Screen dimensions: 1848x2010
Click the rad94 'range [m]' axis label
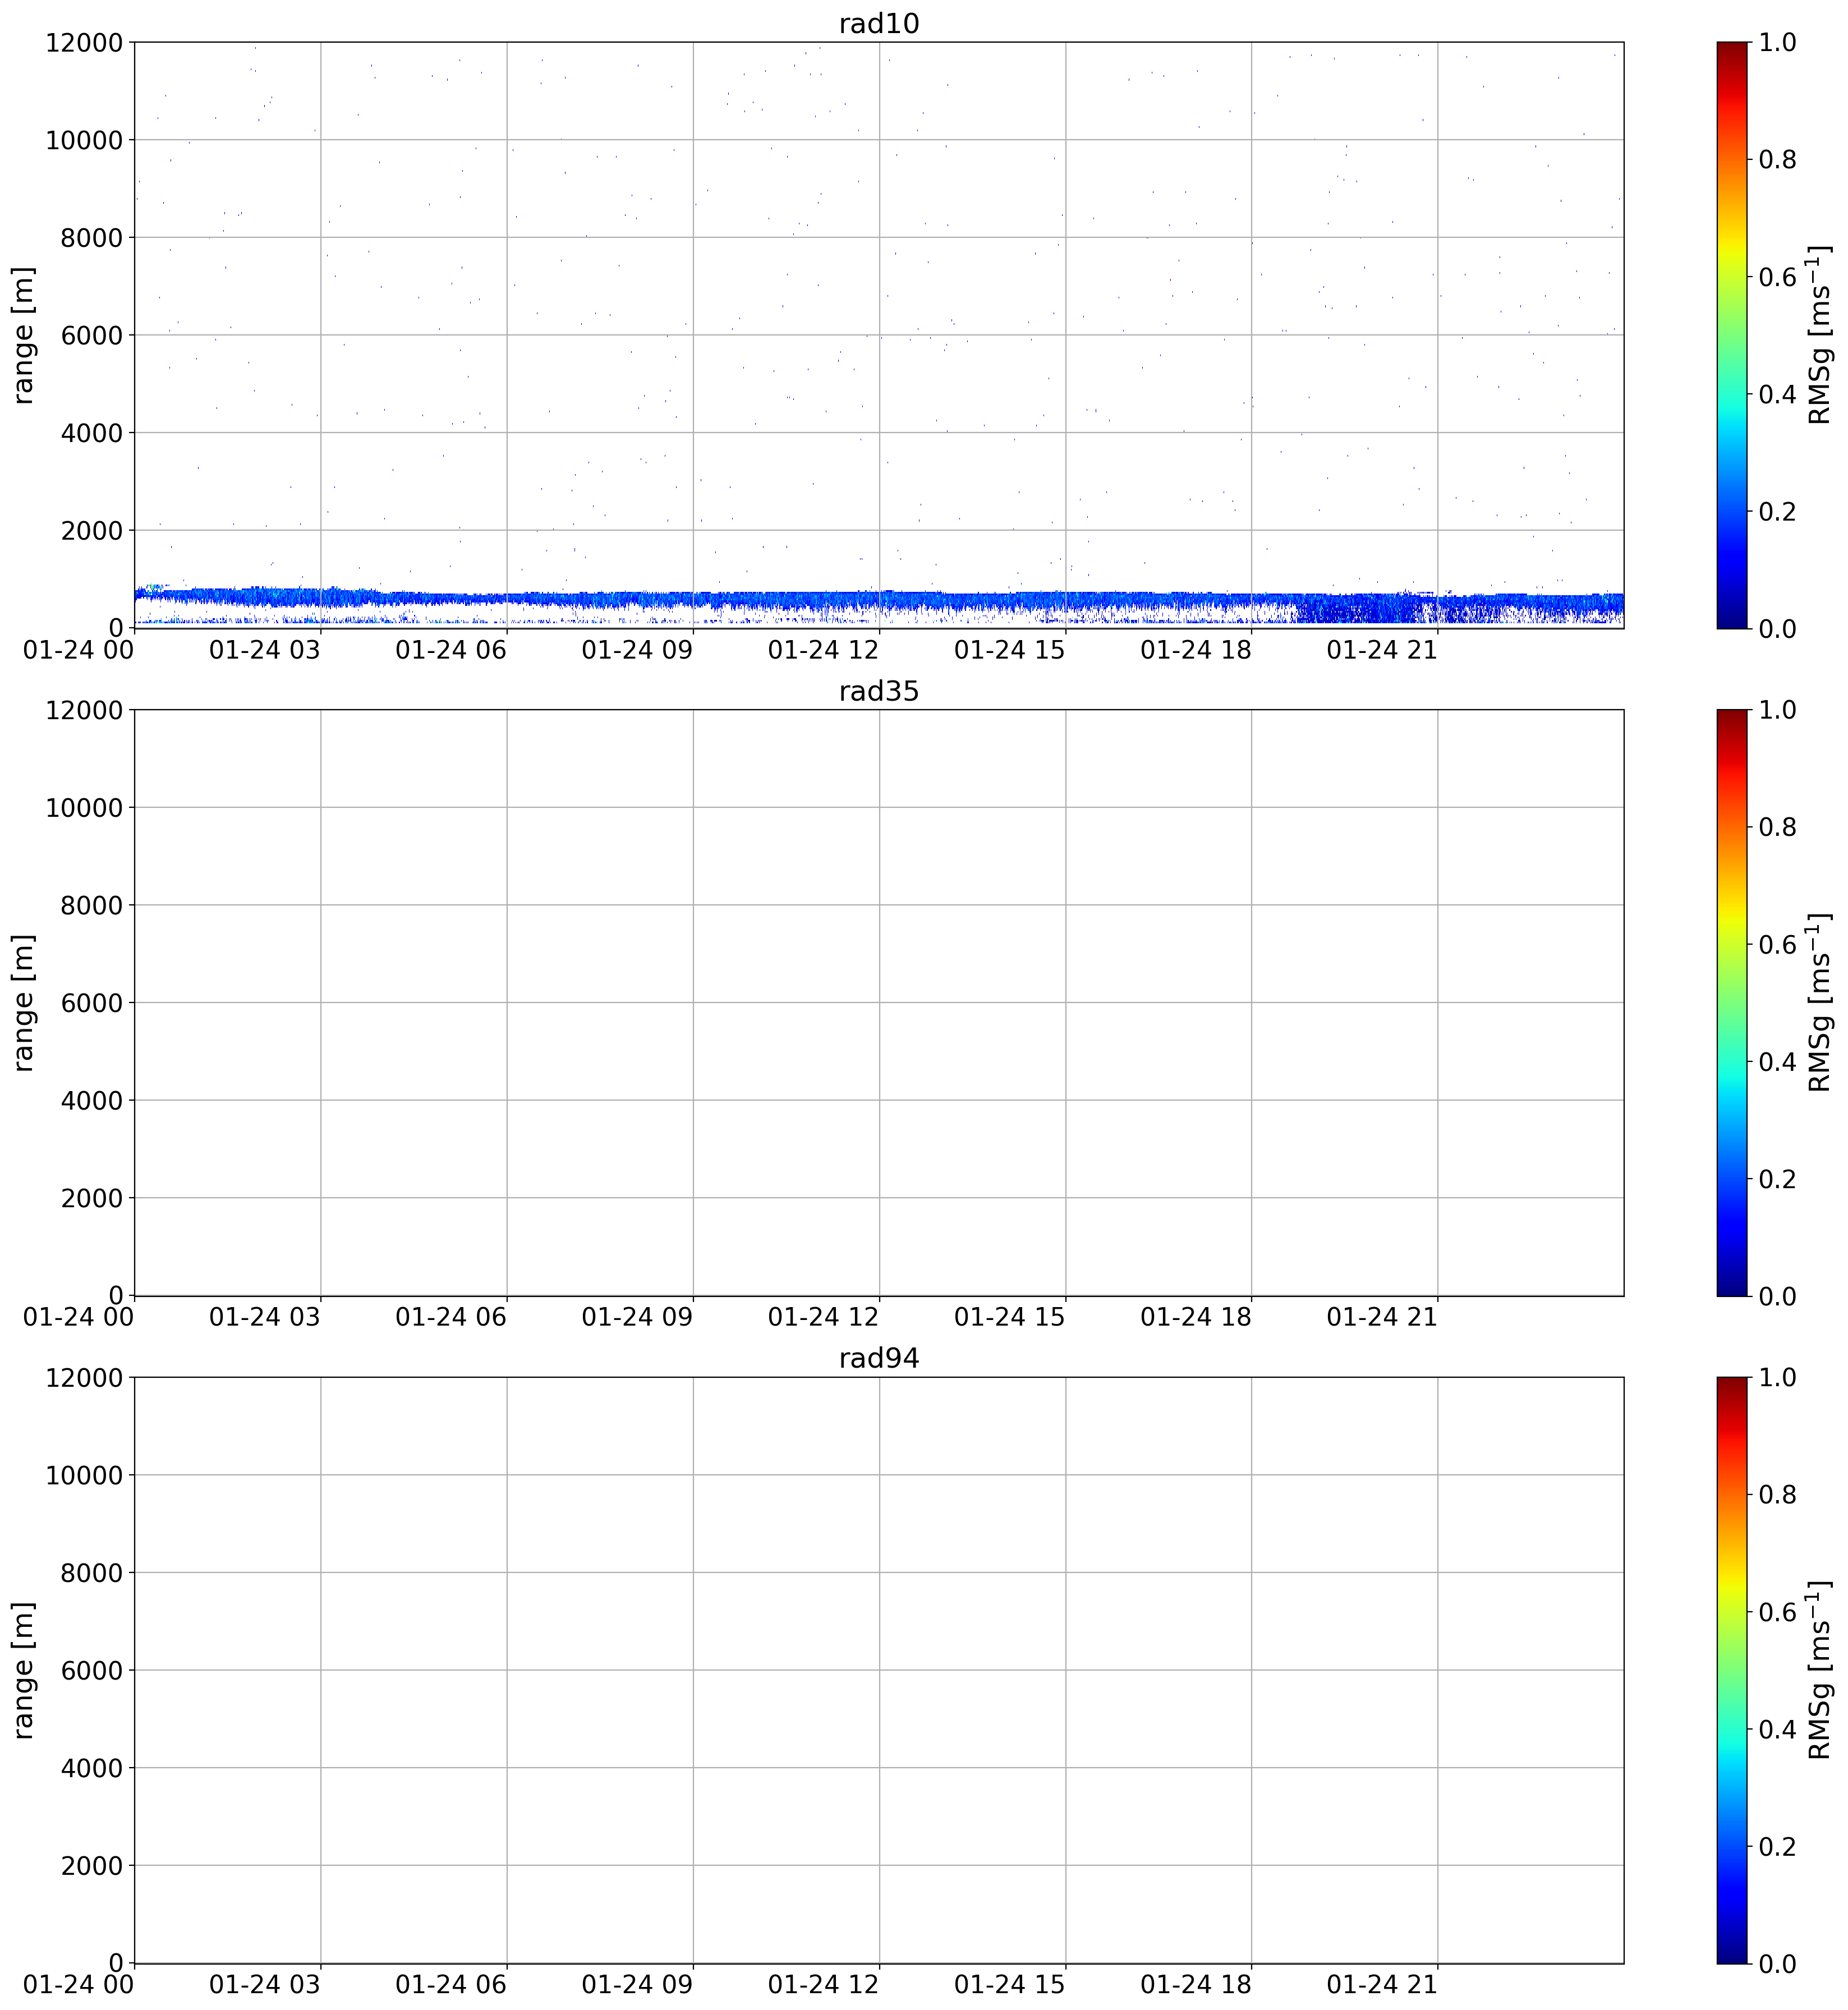point(24,1670)
